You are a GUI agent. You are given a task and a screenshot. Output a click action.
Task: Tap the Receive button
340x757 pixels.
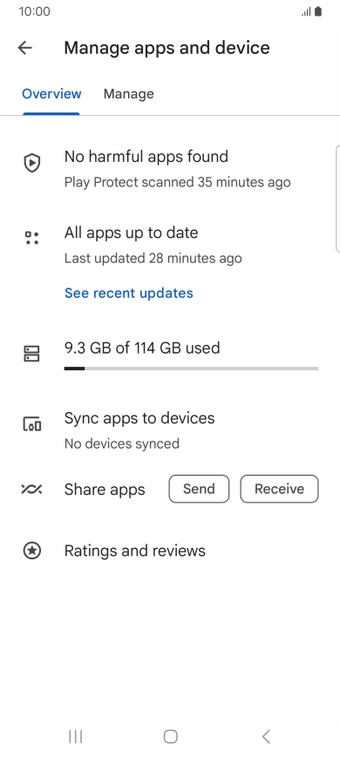pos(279,489)
